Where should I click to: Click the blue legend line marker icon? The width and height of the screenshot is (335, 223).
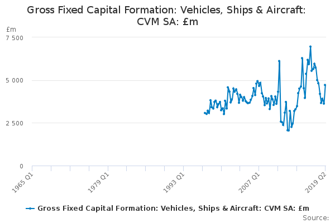pyautogui.click(x=30, y=209)
